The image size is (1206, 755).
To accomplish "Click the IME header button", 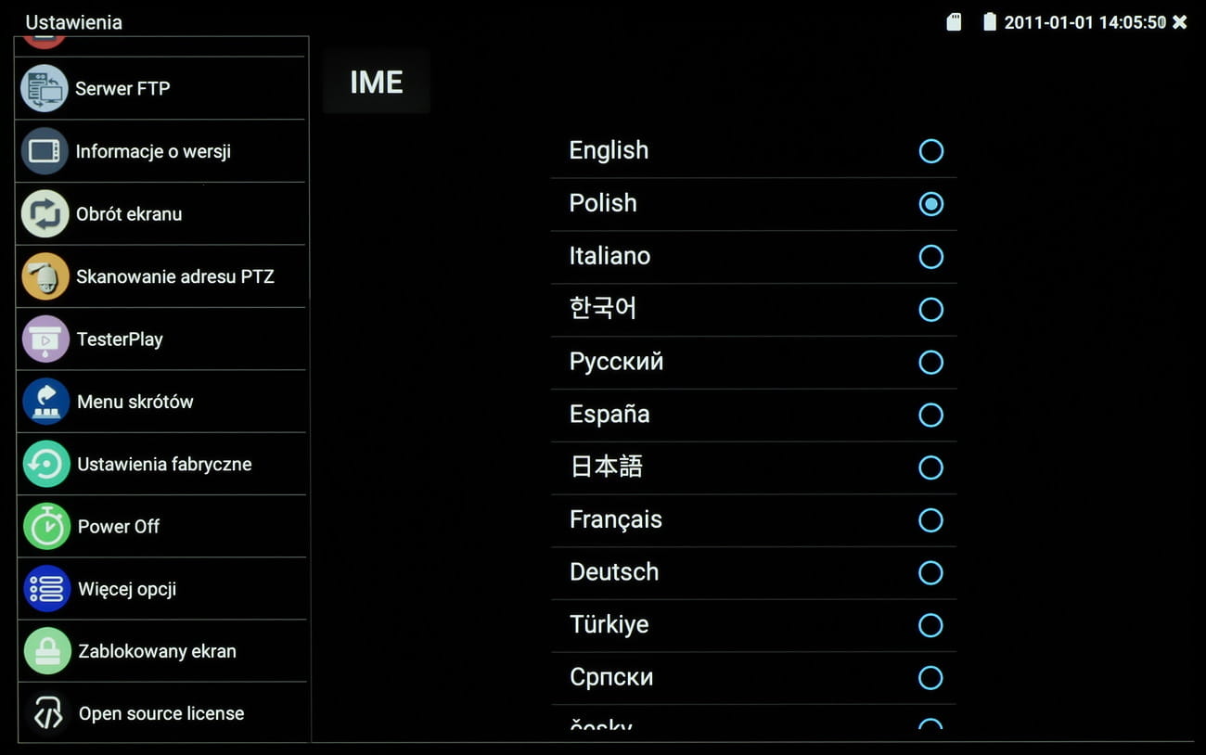I will [x=377, y=83].
